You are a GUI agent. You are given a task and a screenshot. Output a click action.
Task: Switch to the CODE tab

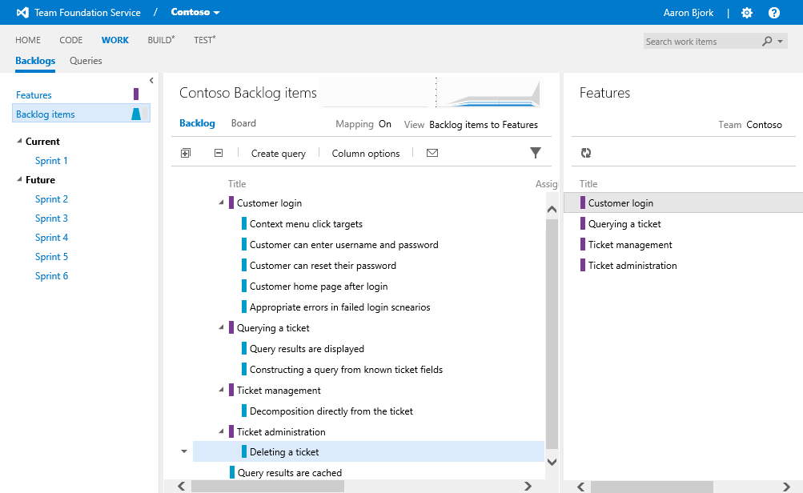(70, 40)
